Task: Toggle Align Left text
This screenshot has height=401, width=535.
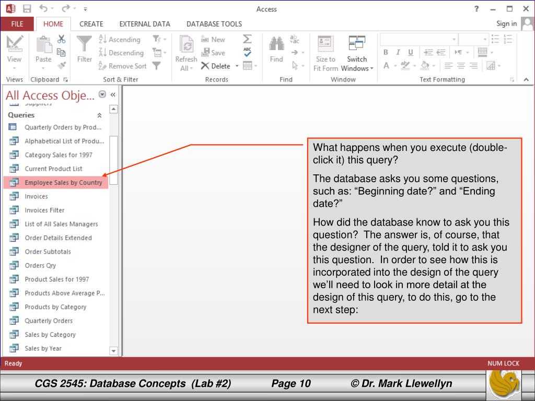Action: pos(448,65)
